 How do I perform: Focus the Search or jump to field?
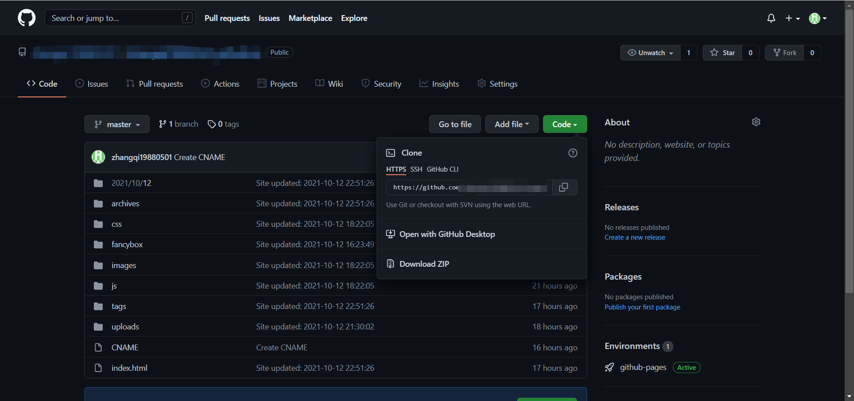[120, 18]
